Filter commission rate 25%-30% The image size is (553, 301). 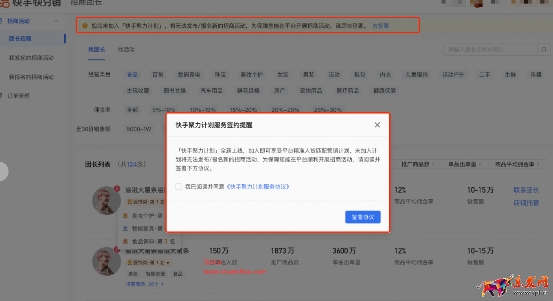tap(328, 110)
